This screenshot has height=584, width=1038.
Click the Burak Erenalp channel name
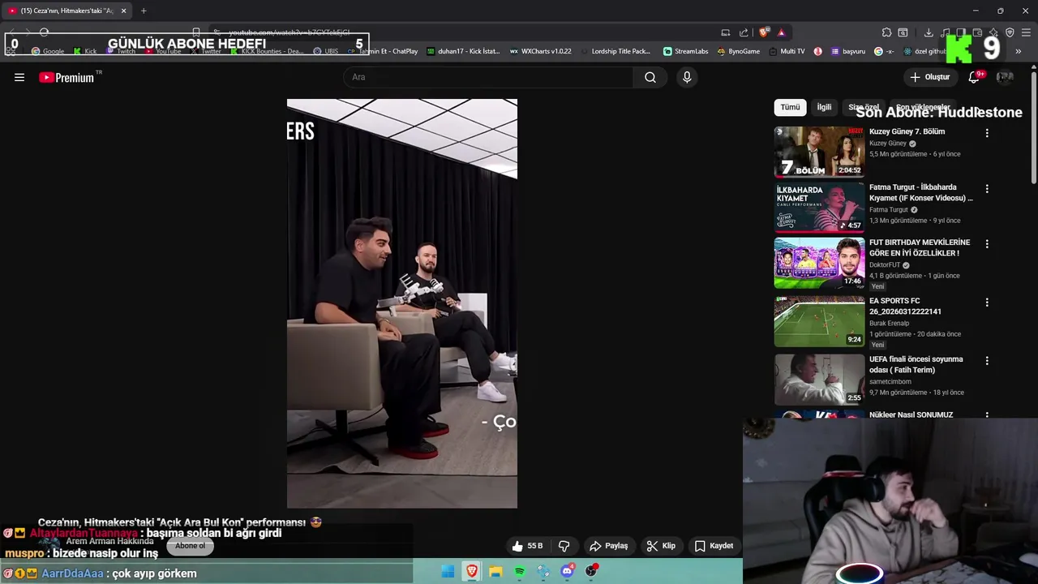(890, 324)
